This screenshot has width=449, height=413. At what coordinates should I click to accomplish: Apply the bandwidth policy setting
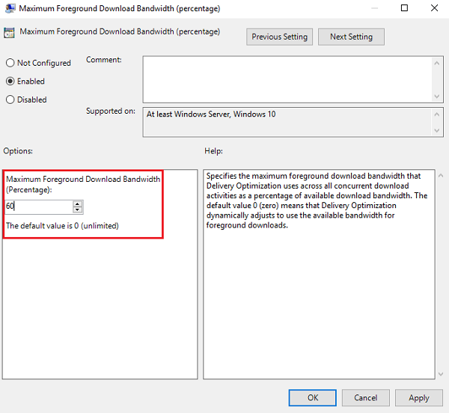[x=418, y=397]
